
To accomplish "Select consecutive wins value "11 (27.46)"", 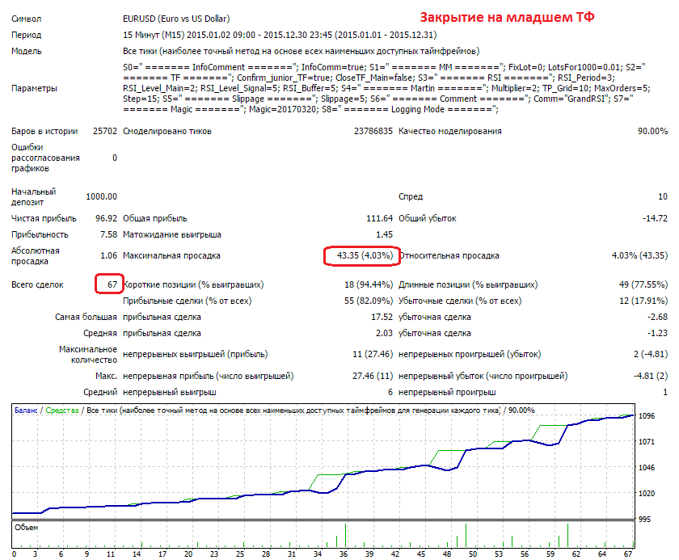I will [x=373, y=355].
